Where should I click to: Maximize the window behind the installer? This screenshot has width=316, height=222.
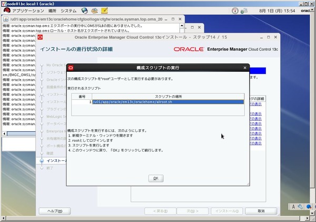(192, 27)
